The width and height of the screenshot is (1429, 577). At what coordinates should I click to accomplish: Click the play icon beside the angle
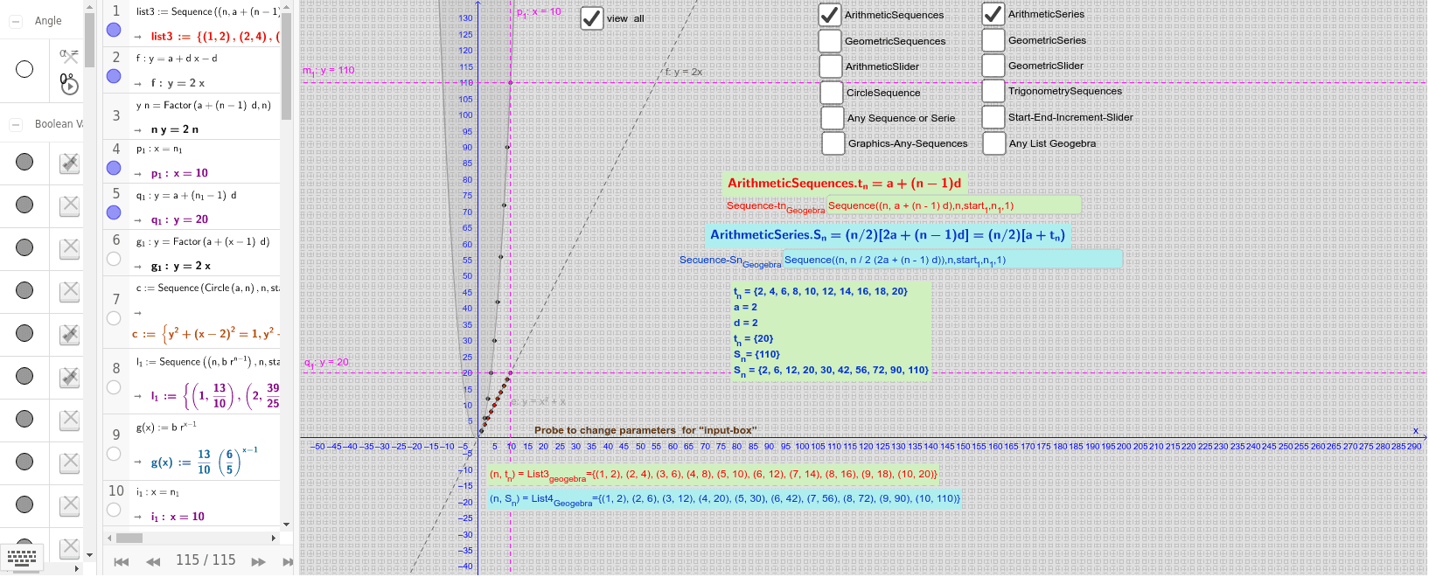pyautogui.click(x=70, y=86)
